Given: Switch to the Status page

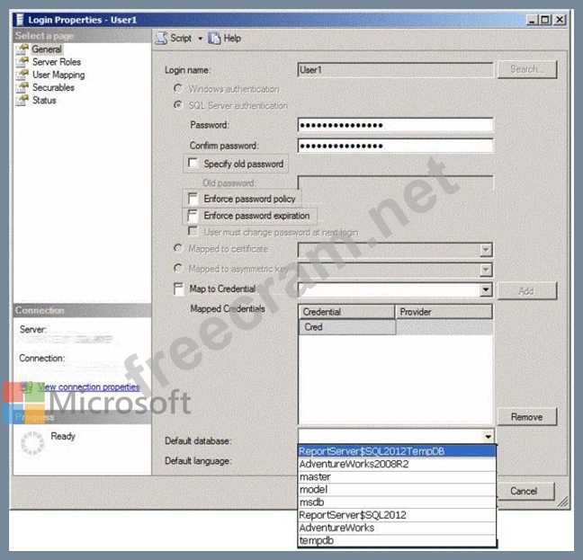Looking at the screenshot, I should pyautogui.click(x=44, y=101).
